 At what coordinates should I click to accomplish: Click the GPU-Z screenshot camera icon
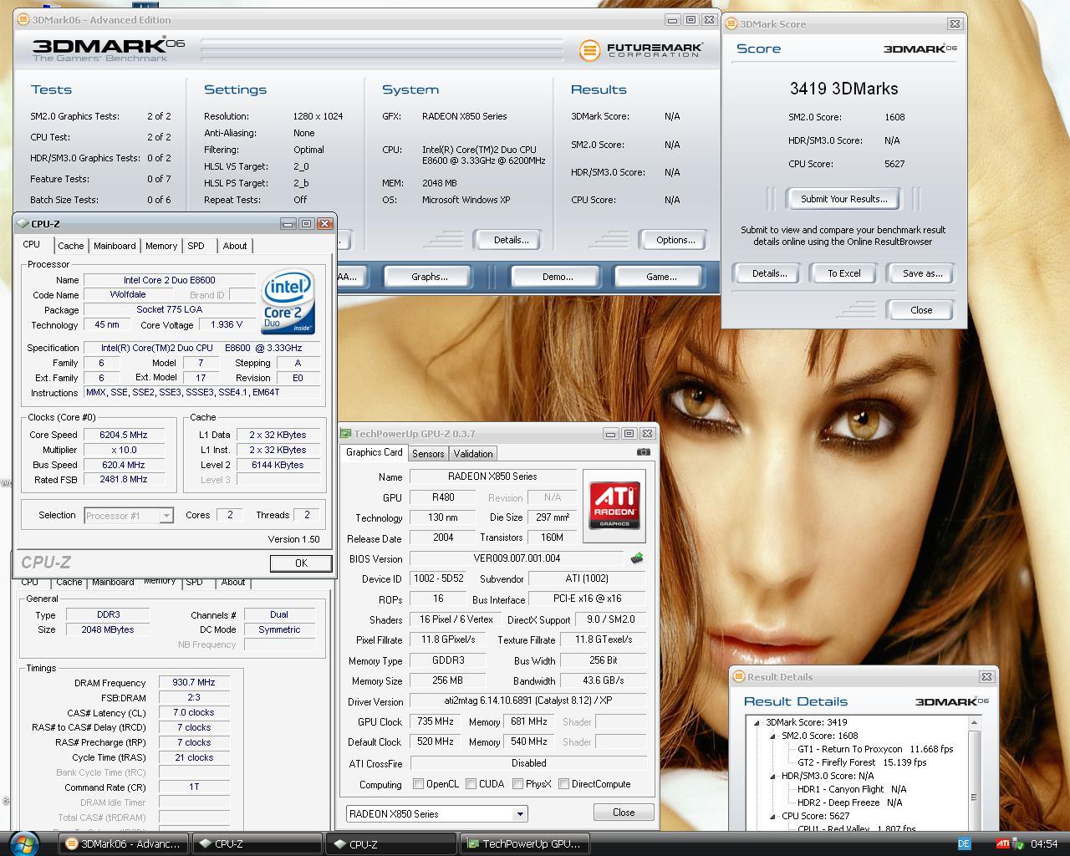643,452
